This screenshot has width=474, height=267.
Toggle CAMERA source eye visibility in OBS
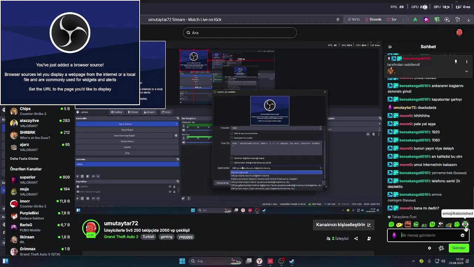pyautogui.click(x=170, y=187)
